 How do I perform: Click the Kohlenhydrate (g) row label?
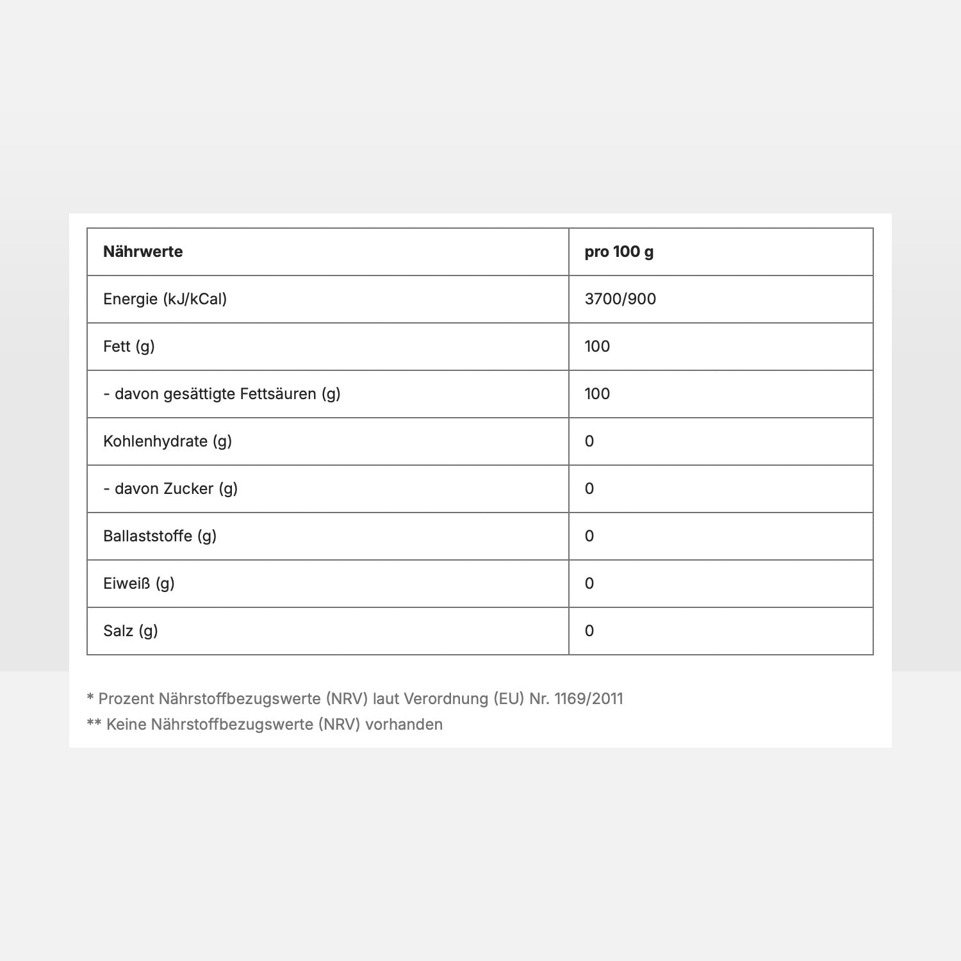(x=167, y=441)
